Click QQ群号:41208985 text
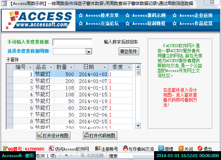The height and width of the screenshot is (160, 221). 26,149
